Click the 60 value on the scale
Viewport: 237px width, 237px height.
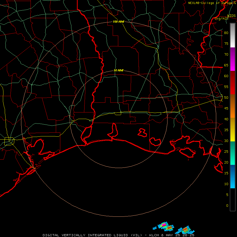pyautogui.click(x=226, y=76)
